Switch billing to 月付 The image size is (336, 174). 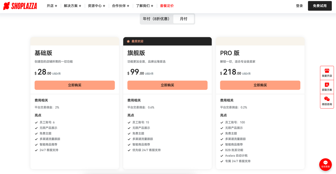[x=183, y=19]
